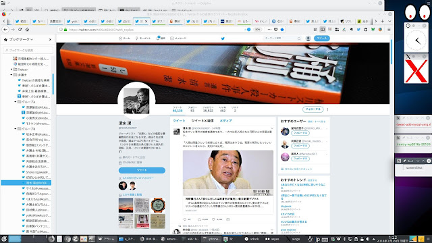Select the Media tab on profile

click(225, 121)
